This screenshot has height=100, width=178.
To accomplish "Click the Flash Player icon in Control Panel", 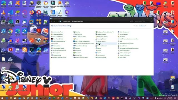I will [x=52, y=39].
